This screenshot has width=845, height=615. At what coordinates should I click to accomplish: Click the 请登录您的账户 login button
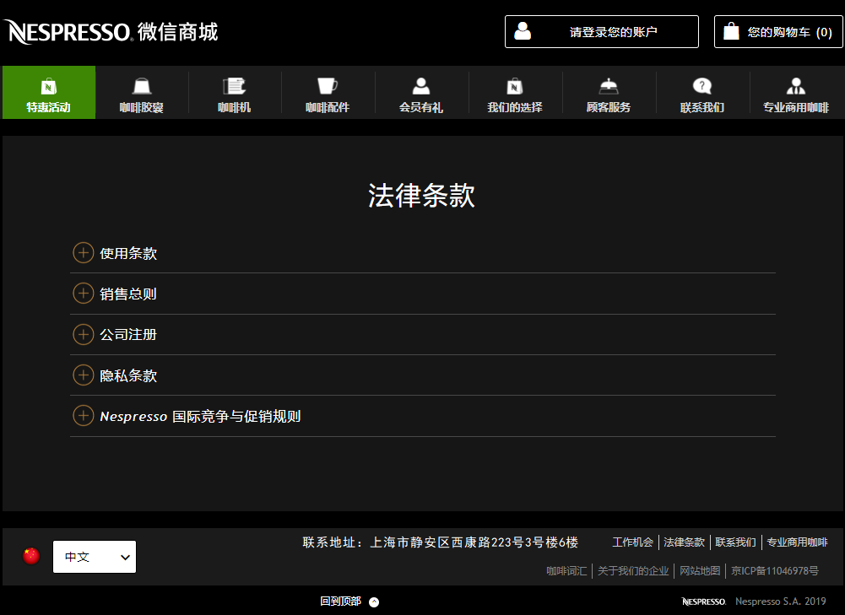pyautogui.click(x=601, y=32)
